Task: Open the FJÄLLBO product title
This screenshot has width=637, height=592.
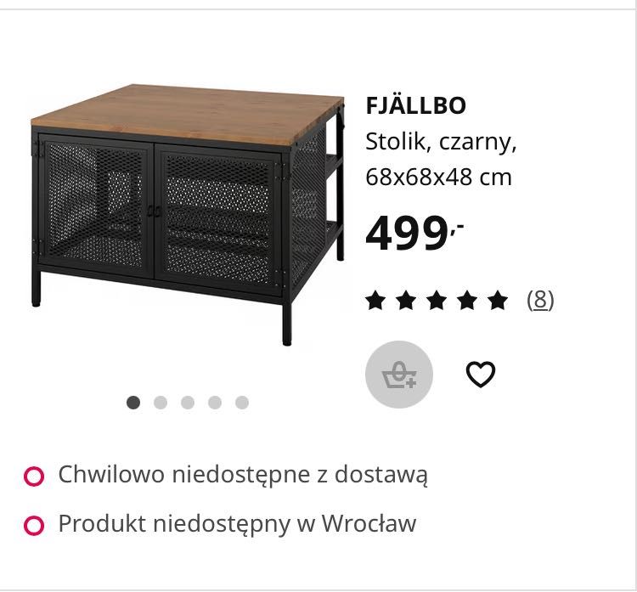Action: (x=415, y=105)
